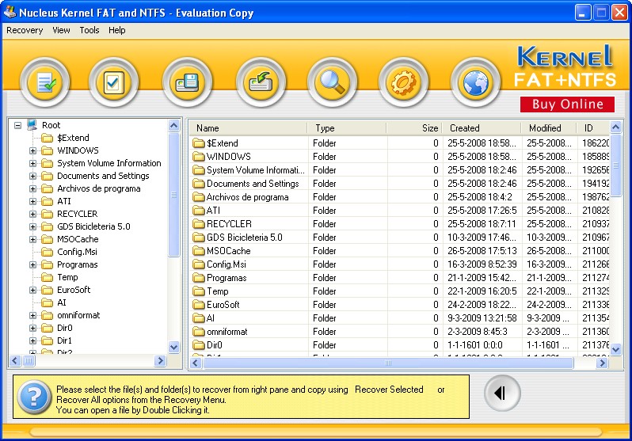Click the Root computer icon in tree

(32, 125)
